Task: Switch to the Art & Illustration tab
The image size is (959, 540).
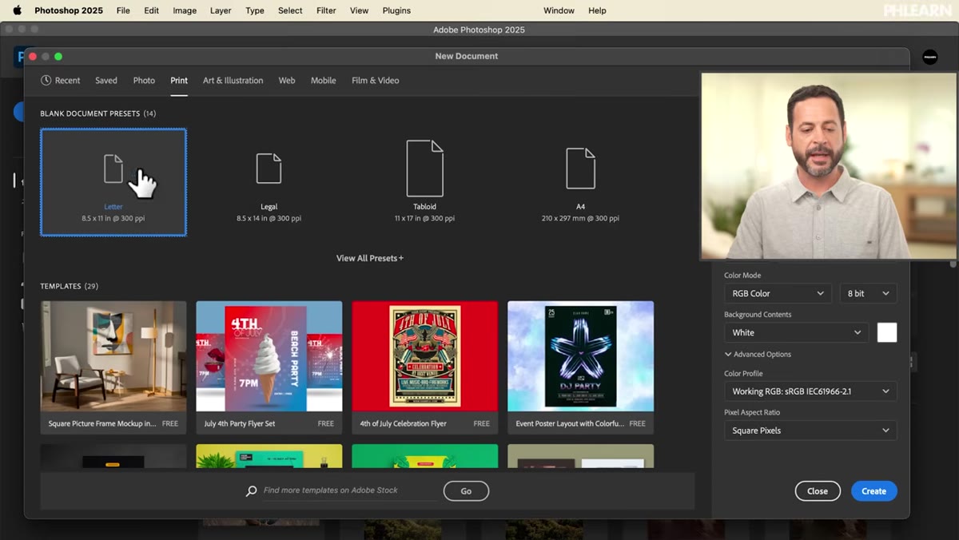Action: (x=233, y=81)
